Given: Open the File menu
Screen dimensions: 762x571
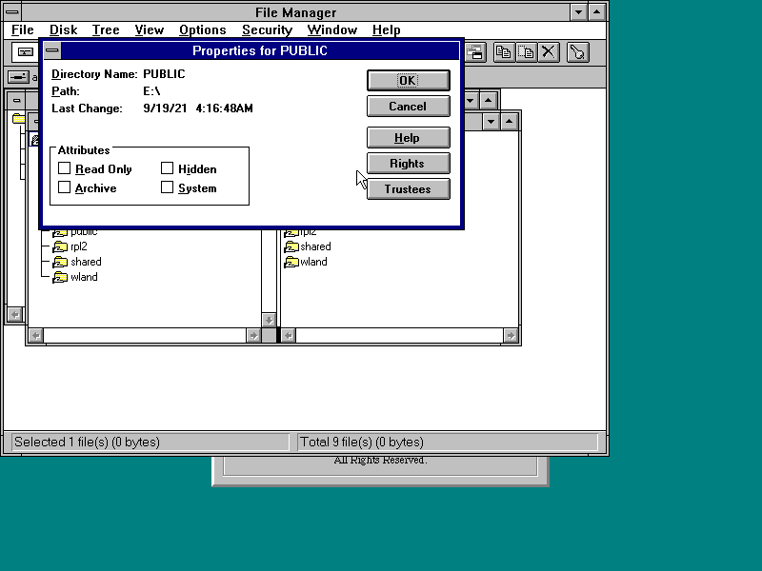Looking at the screenshot, I should coord(22,30).
